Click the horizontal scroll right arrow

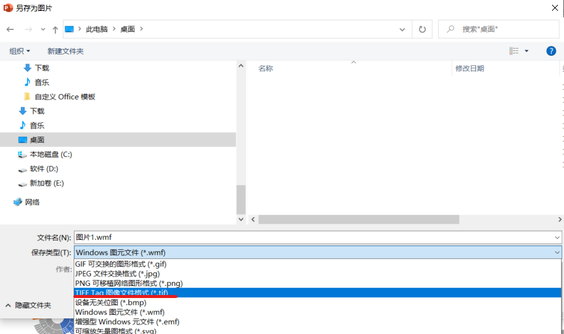(x=560, y=219)
